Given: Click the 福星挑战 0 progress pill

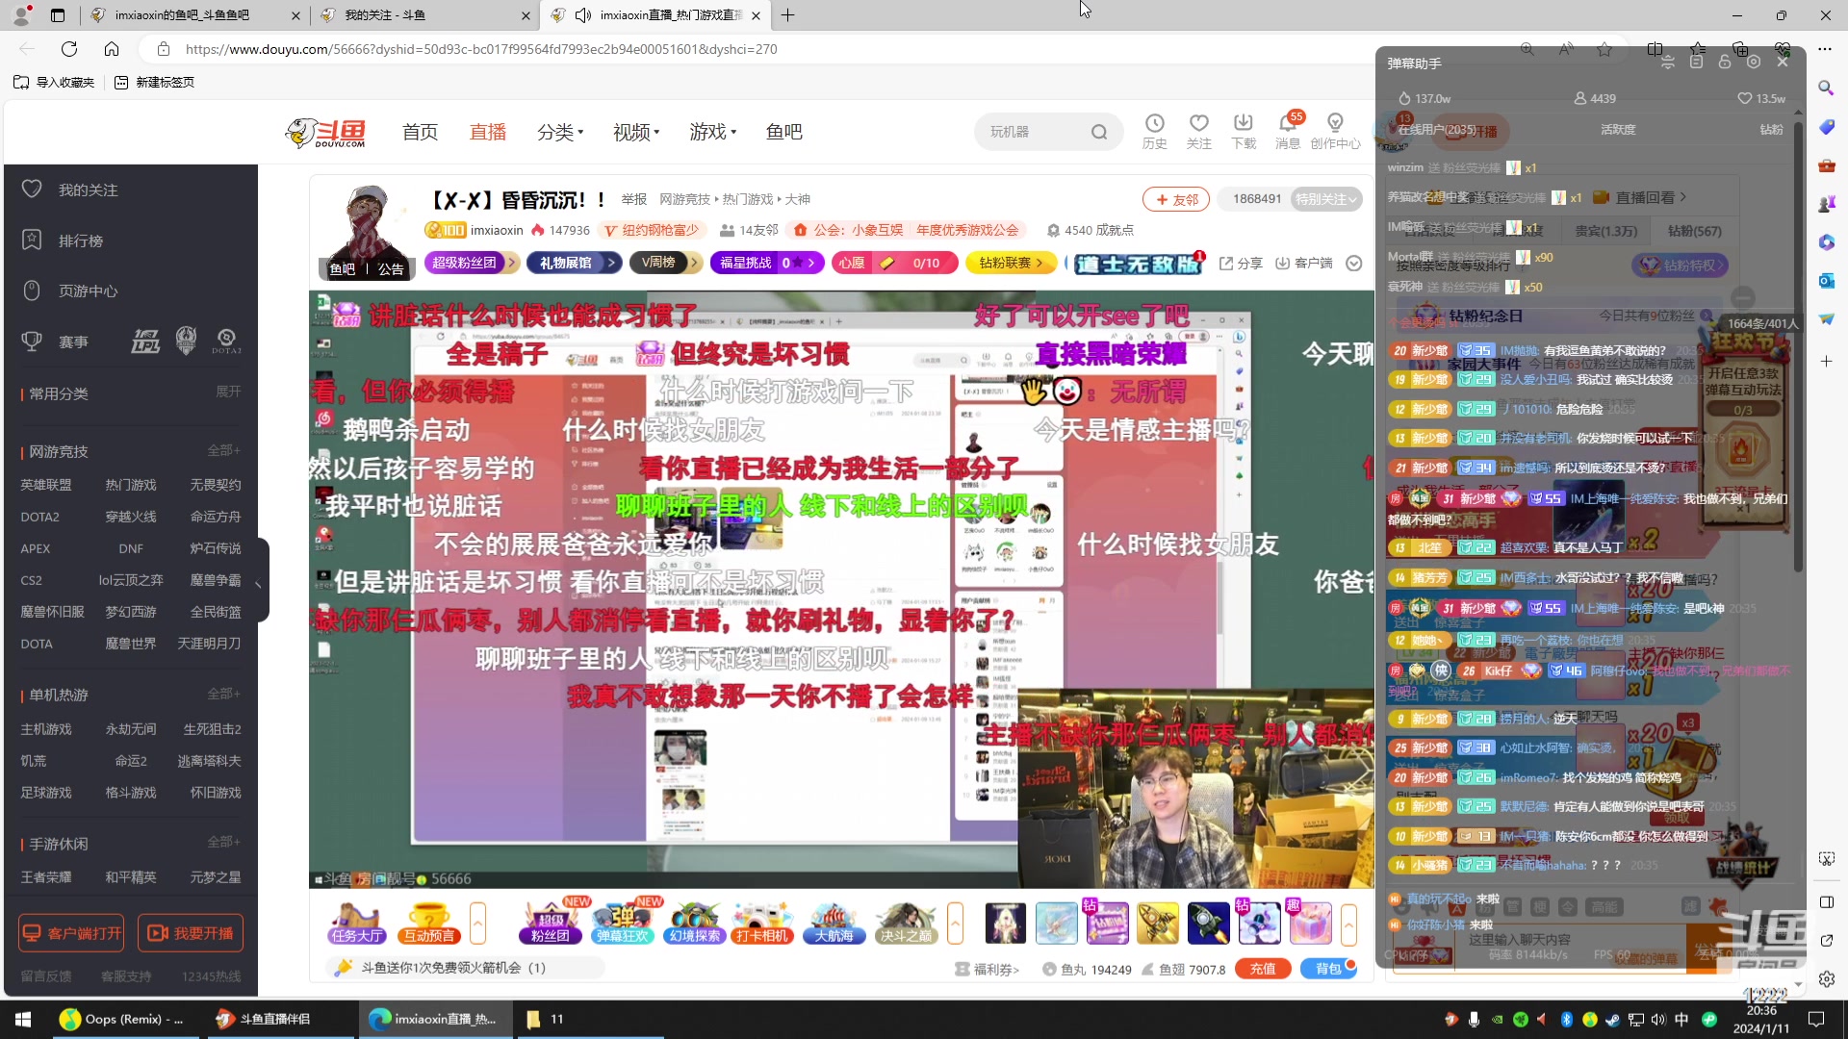Looking at the screenshot, I should pyautogui.click(x=767, y=263).
